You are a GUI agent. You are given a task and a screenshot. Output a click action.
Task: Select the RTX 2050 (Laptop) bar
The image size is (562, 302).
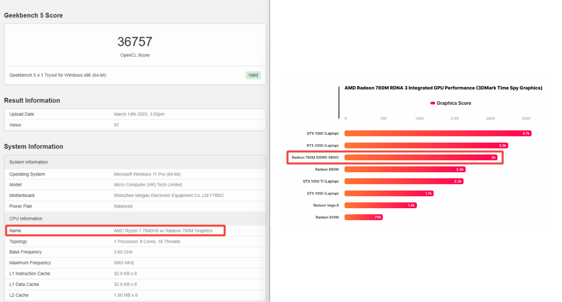pos(426,145)
